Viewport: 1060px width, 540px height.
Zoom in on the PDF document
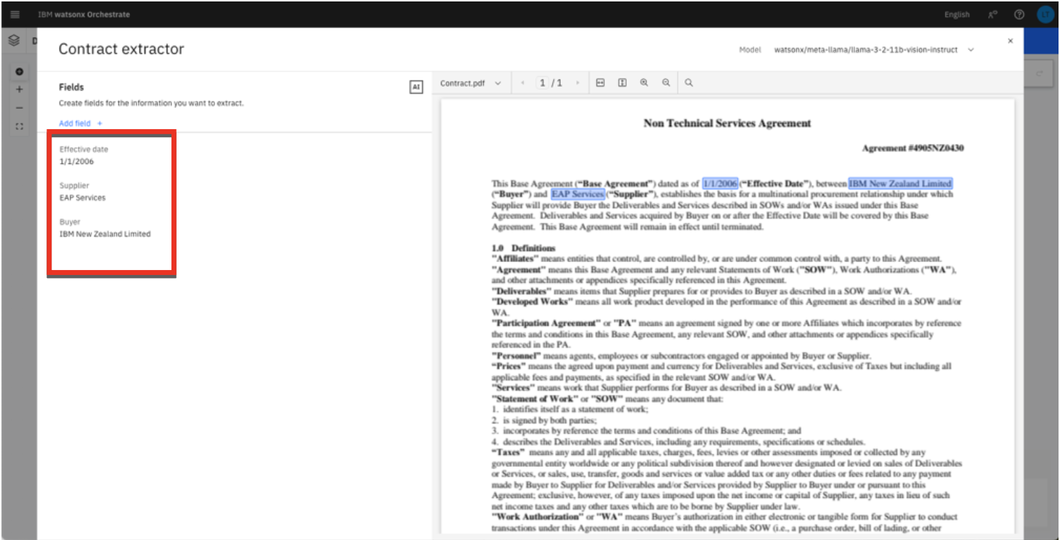(x=644, y=83)
